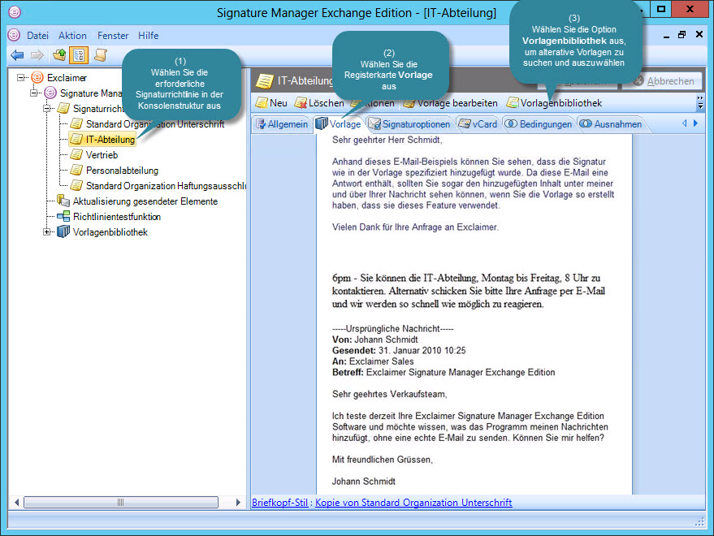Screen dimensions: 714x536
Task: Click Vorlage bearbeiten in the toolbar
Action: point(450,103)
